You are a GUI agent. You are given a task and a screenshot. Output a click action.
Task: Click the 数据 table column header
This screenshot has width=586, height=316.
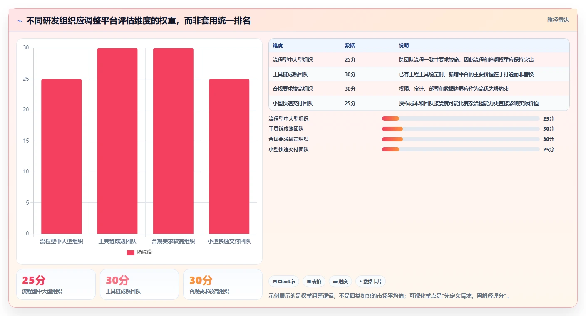click(350, 46)
